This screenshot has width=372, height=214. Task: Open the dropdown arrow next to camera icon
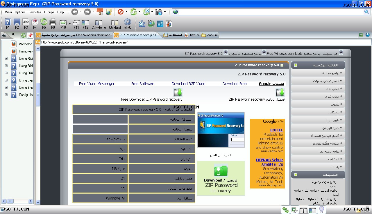(165, 12)
